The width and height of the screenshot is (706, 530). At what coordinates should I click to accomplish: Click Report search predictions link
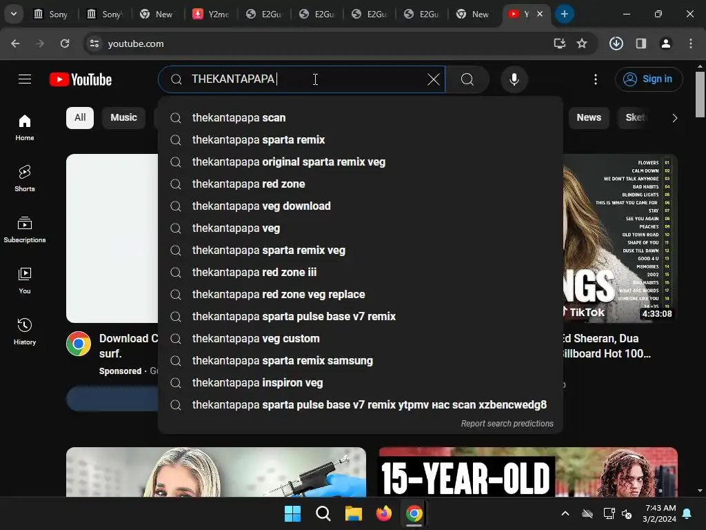point(507,424)
